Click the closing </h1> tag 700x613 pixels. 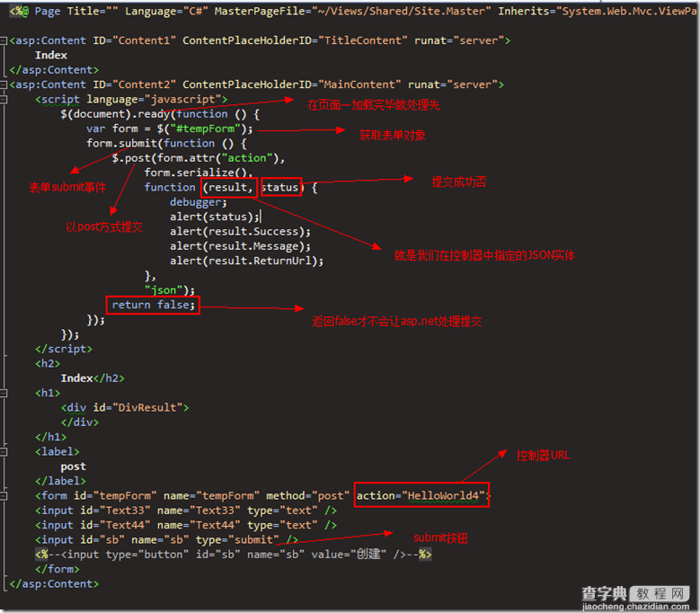point(50,437)
